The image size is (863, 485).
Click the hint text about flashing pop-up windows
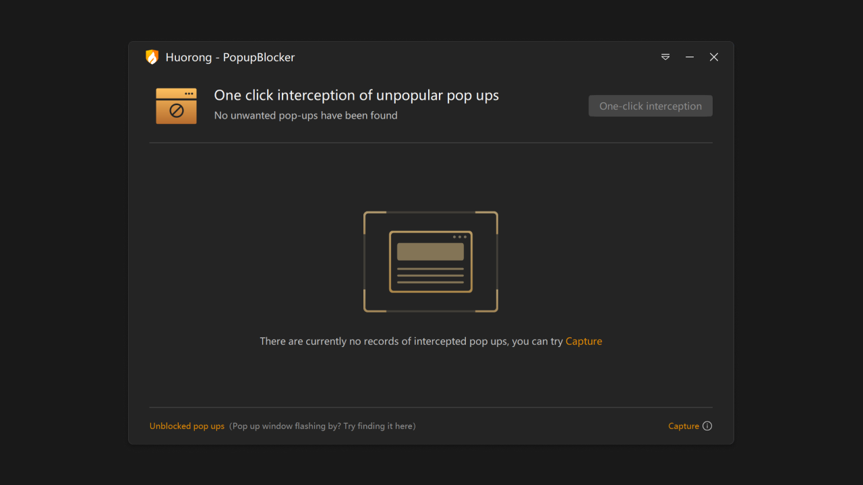pos(323,426)
